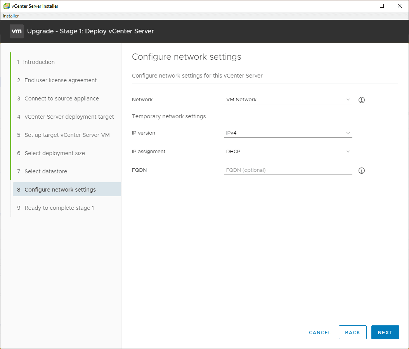Screen dimensions: 409x349
Task: Cancel the upgrade wizard
Action: pyautogui.click(x=320, y=332)
